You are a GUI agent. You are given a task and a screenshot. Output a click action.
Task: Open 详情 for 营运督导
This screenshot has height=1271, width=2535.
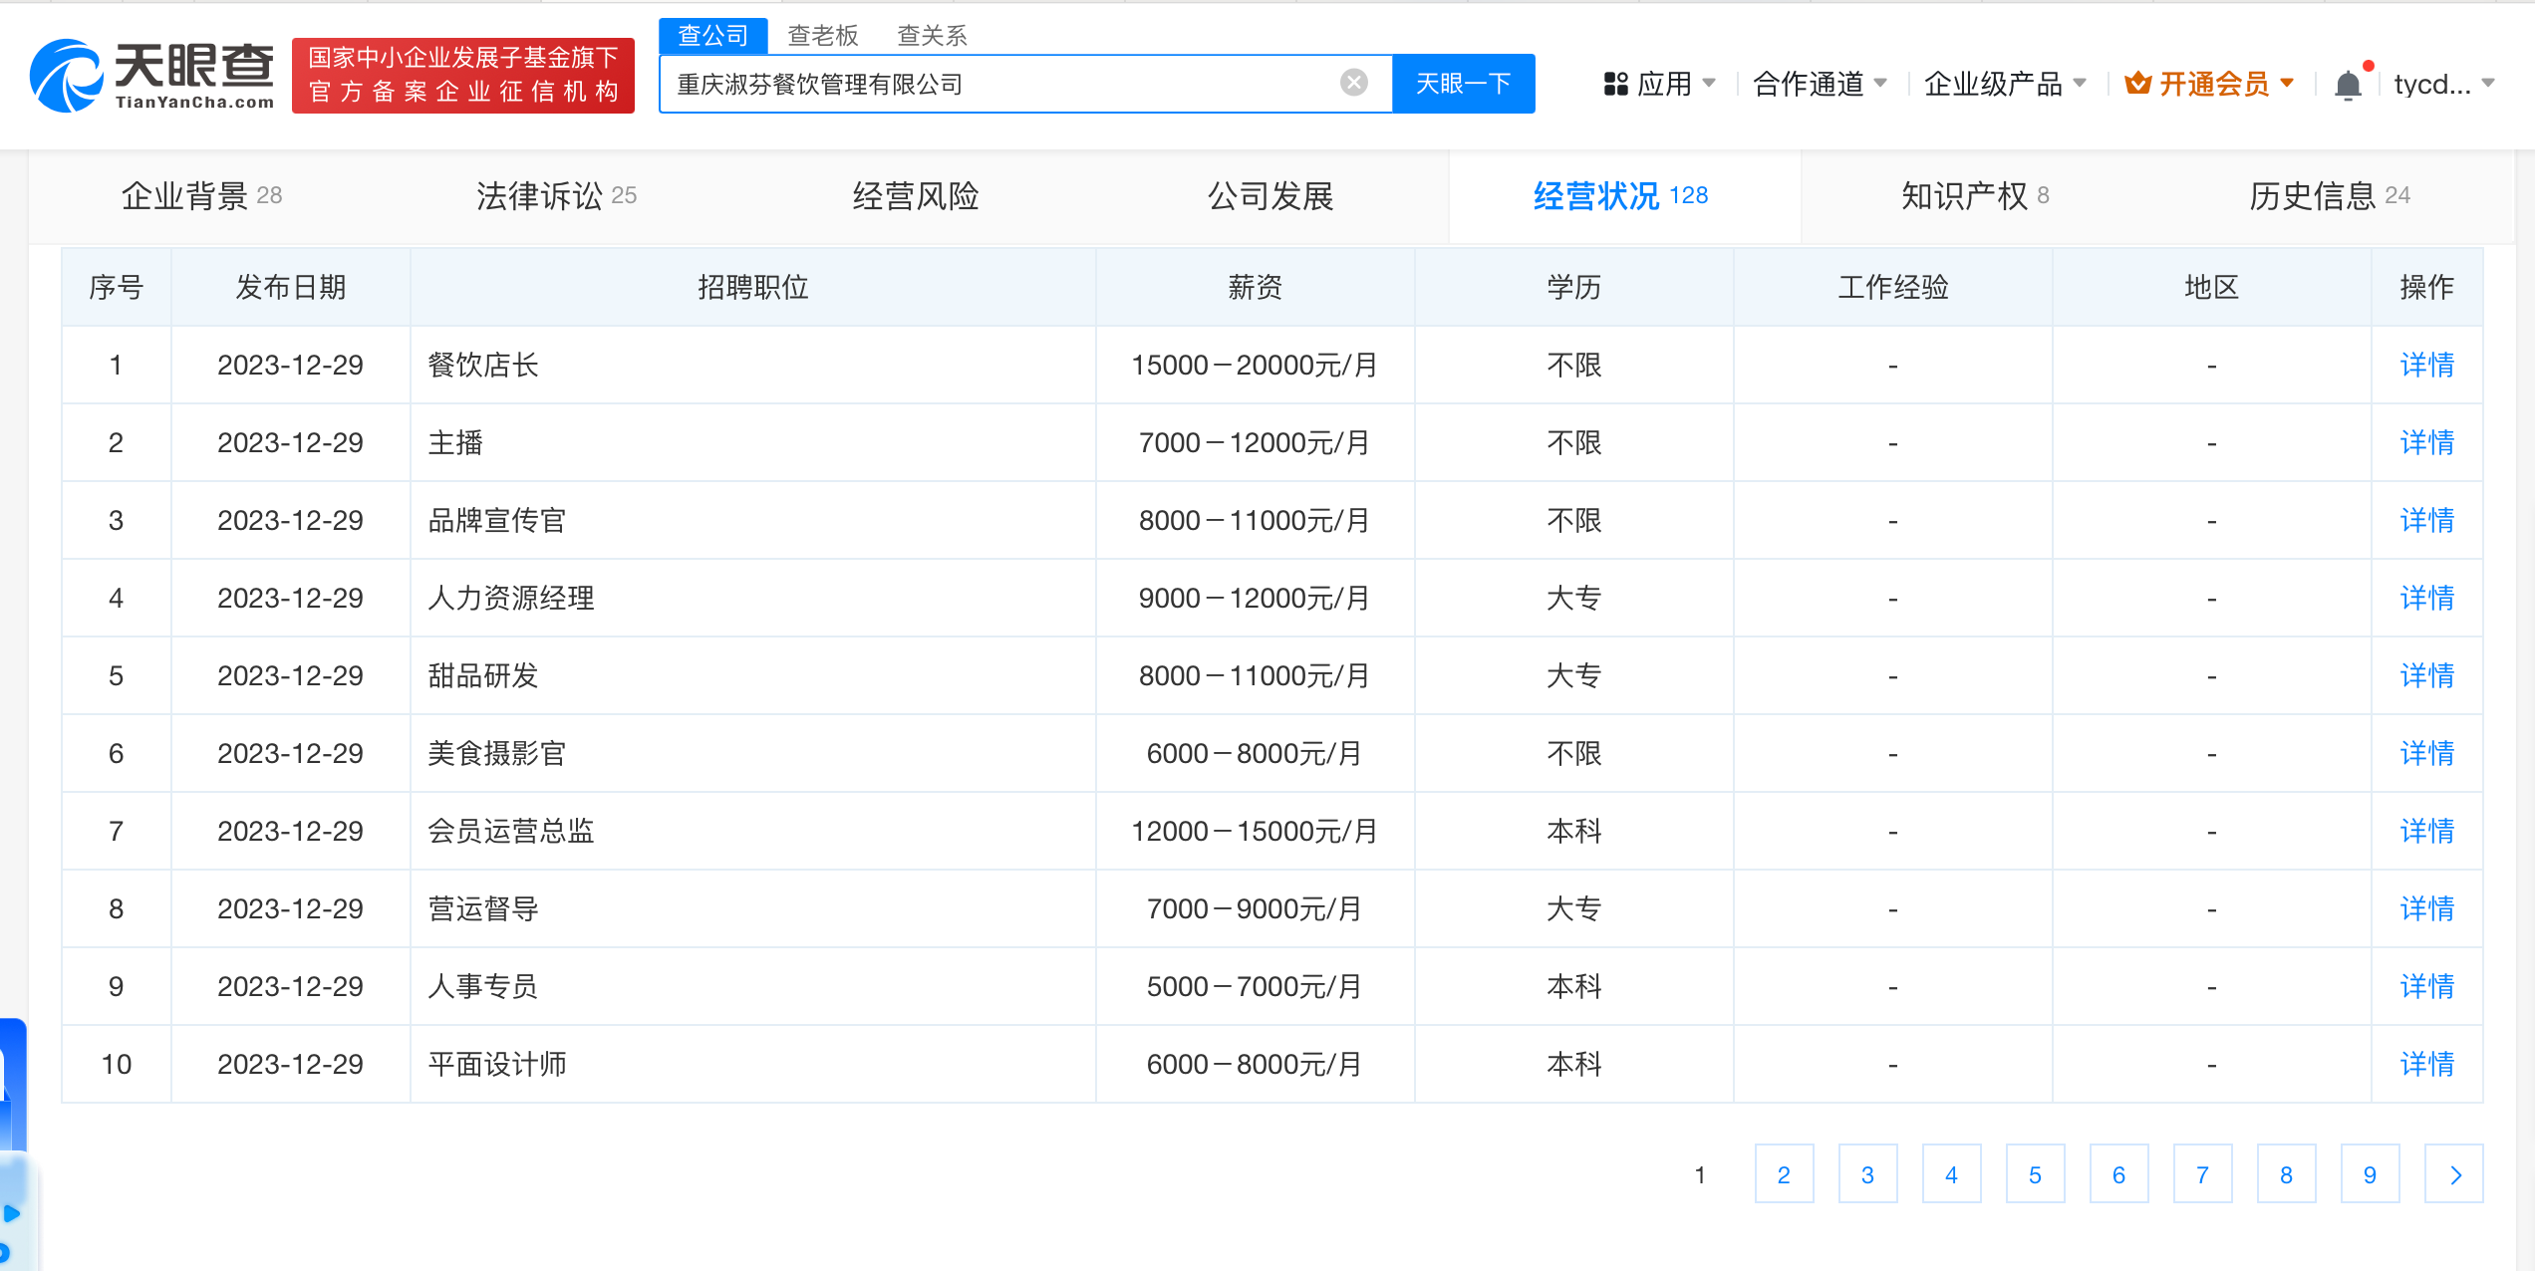pos(2427,909)
